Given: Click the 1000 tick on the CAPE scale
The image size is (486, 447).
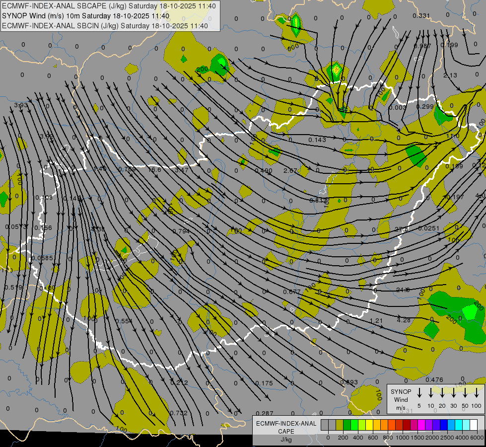Looking at the screenshot, I should click(x=403, y=438).
